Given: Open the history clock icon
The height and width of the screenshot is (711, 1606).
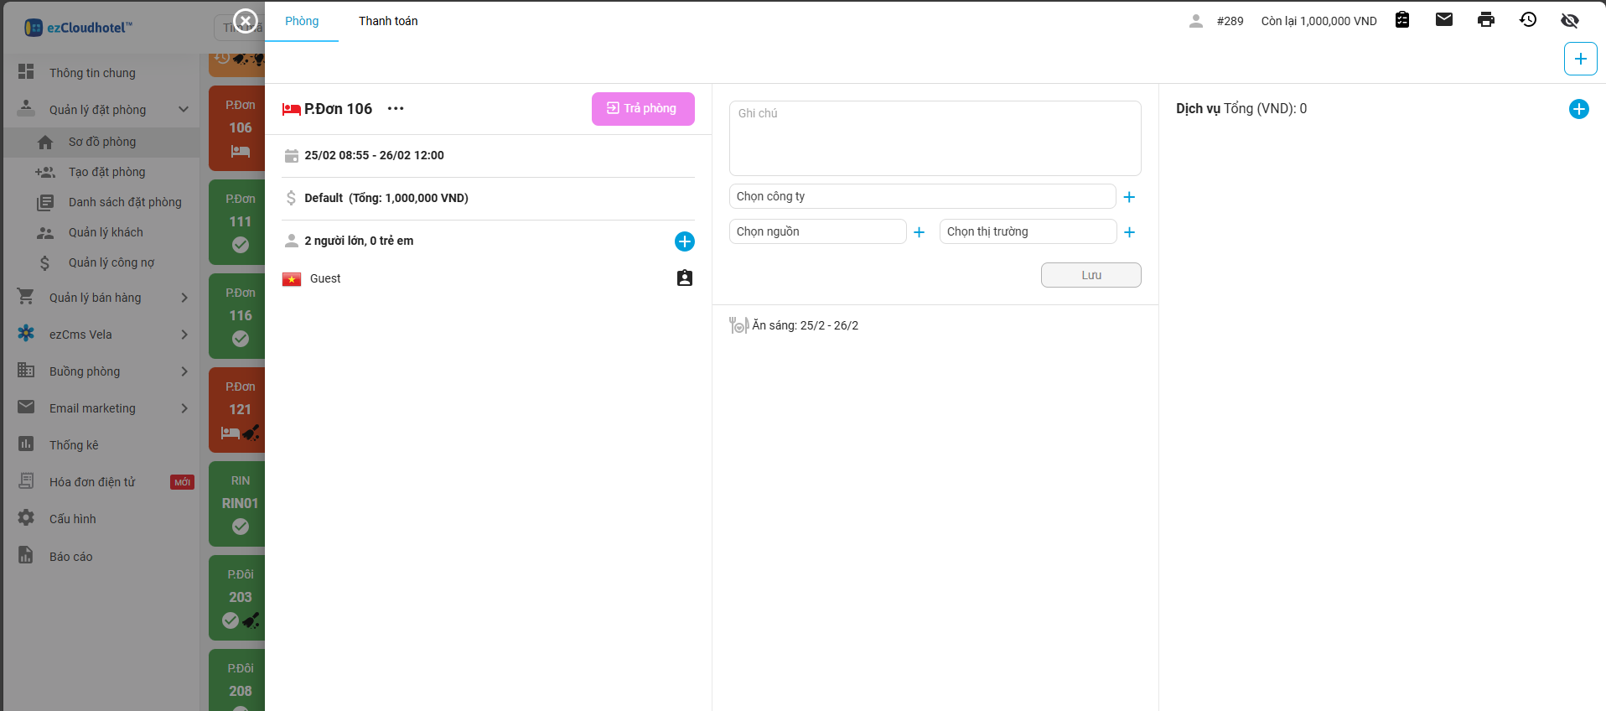Looking at the screenshot, I should (1527, 20).
